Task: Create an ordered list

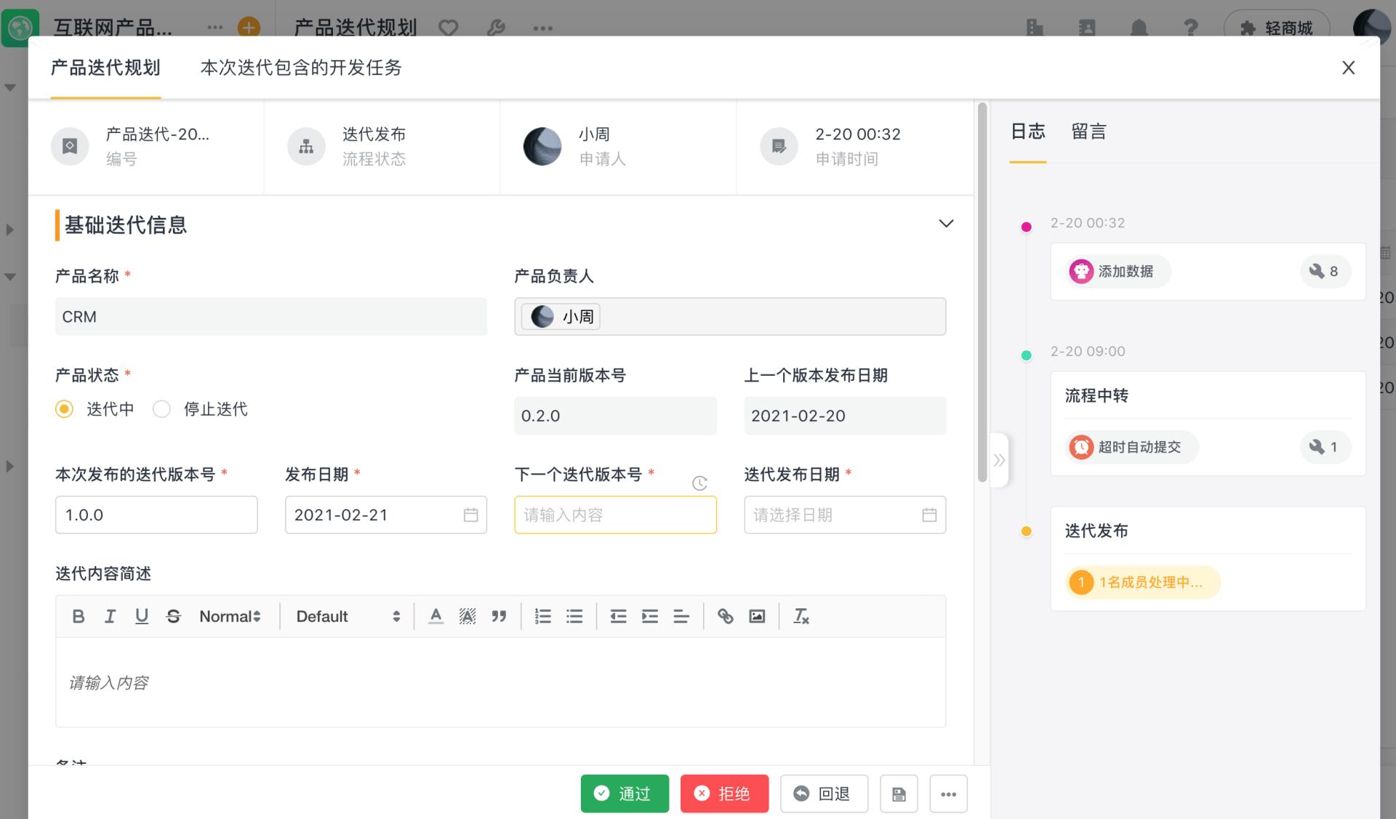Action: 543,616
